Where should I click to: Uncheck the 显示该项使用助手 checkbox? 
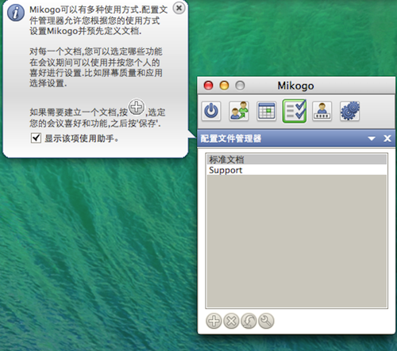click(x=36, y=138)
